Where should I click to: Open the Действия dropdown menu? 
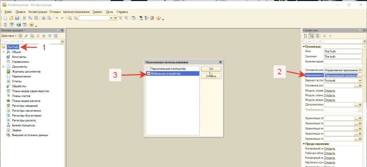click(9, 36)
